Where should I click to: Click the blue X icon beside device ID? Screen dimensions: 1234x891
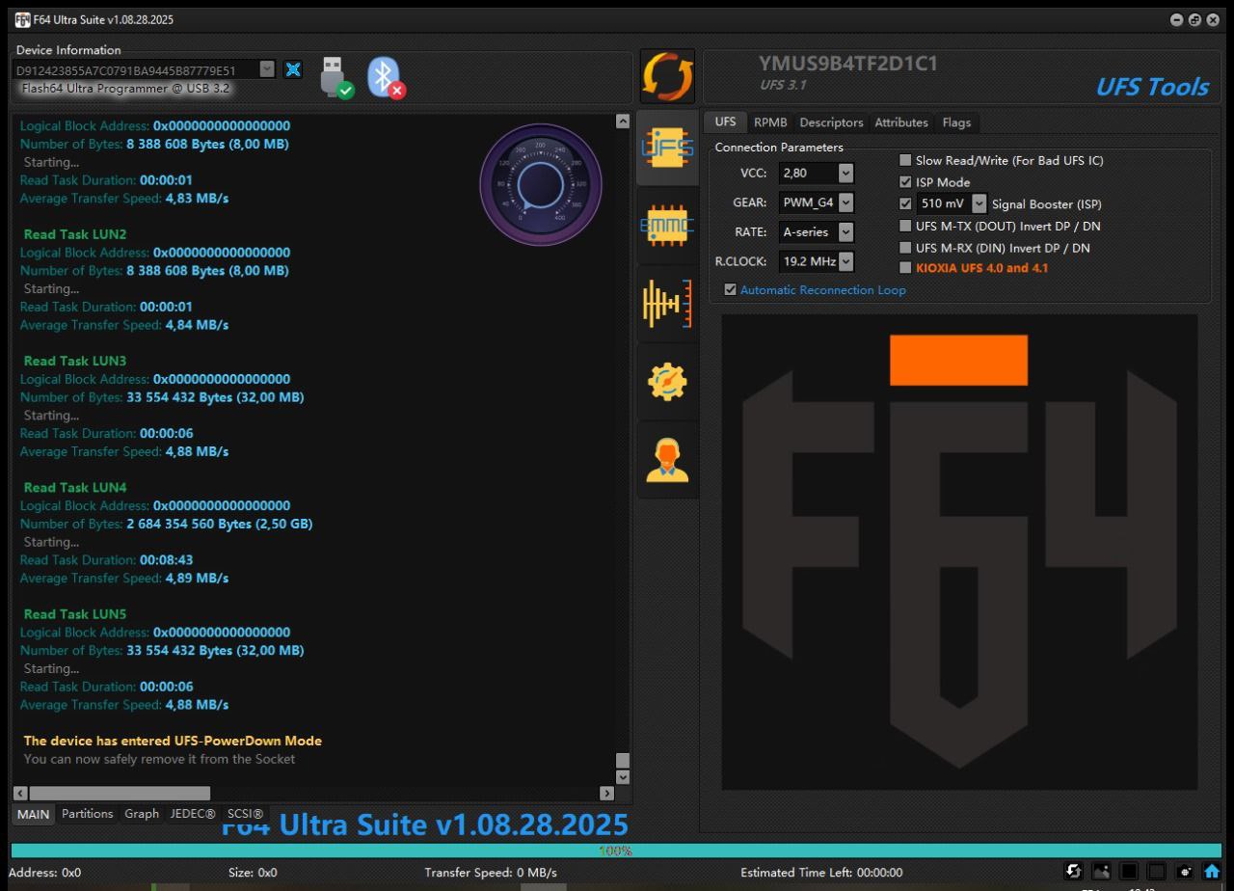click(293, 69)
